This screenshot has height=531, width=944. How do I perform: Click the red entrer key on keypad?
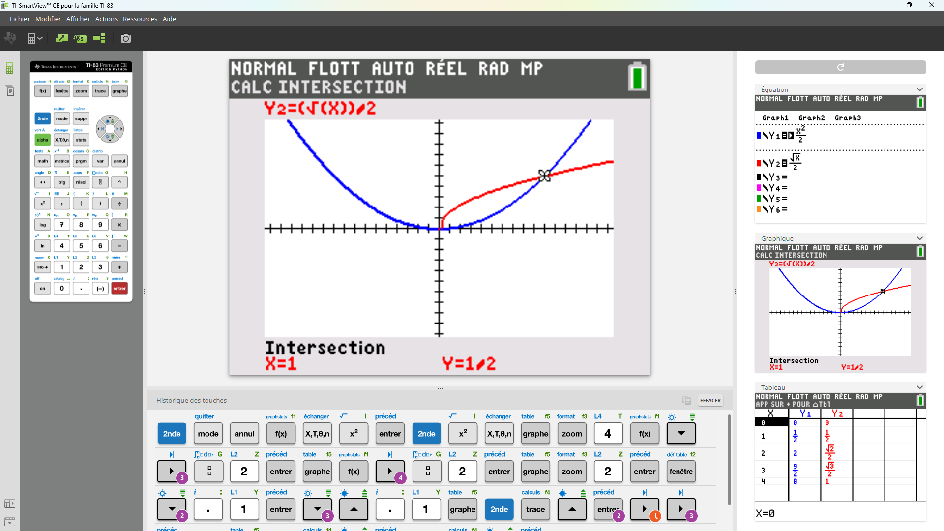[119, 288]
